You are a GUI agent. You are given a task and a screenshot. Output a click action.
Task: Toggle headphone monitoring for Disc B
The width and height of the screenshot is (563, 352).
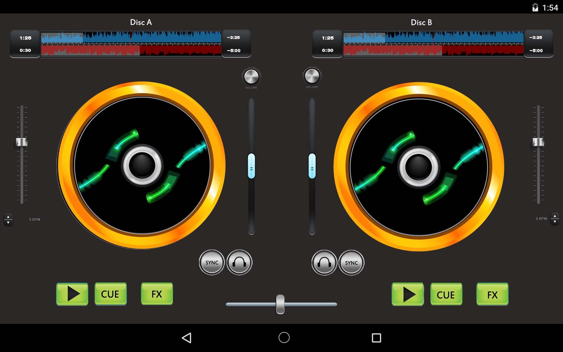324,263
